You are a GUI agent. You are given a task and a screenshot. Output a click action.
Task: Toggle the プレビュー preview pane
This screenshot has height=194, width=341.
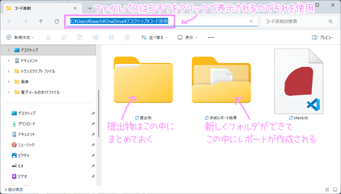(322, 38)
